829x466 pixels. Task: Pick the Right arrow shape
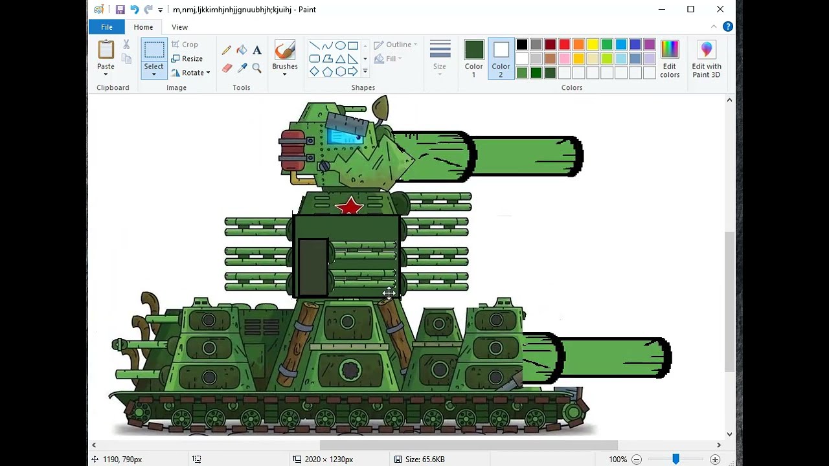click(x=353, y=71)
